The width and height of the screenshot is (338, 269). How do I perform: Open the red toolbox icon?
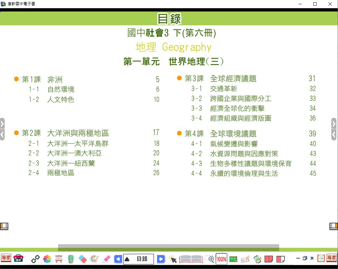[18, 259]
